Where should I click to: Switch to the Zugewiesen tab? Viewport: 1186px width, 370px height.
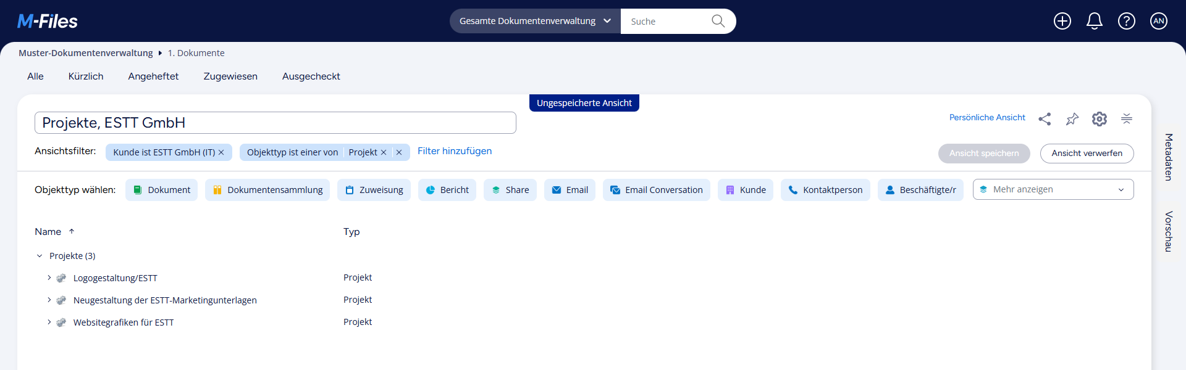230,76
